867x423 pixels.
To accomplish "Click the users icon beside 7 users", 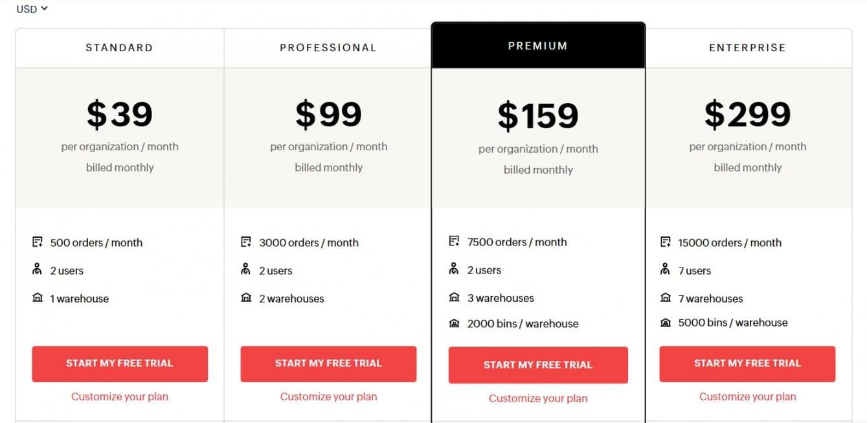I will [665, 270].
